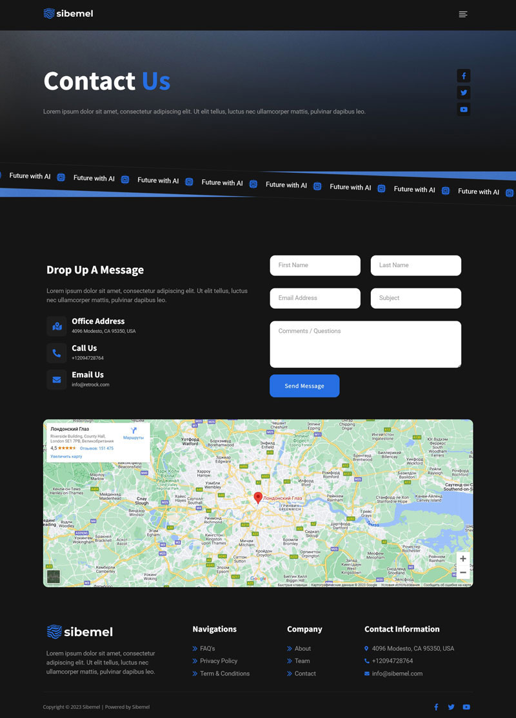516x718 pixels.
Task: Open YouTube icon in hero sidebar
Action: click(463, 110)
